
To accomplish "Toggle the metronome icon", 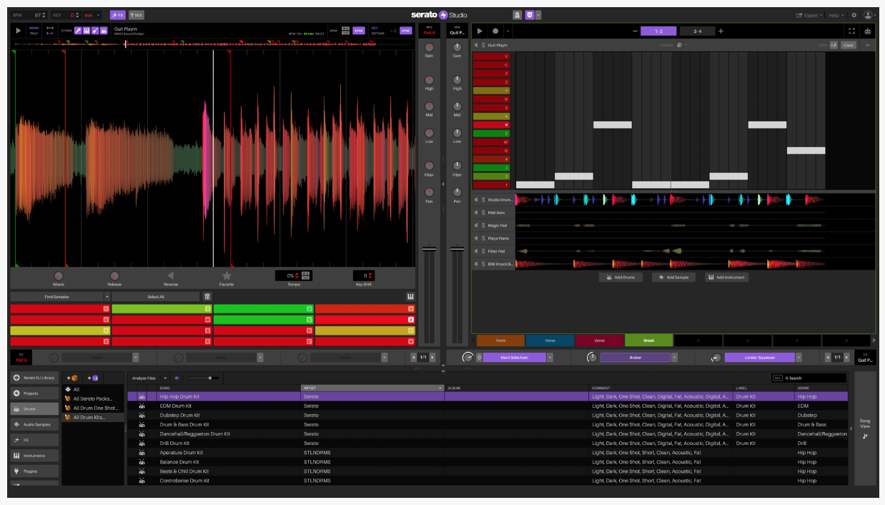I will pos(517,14).
